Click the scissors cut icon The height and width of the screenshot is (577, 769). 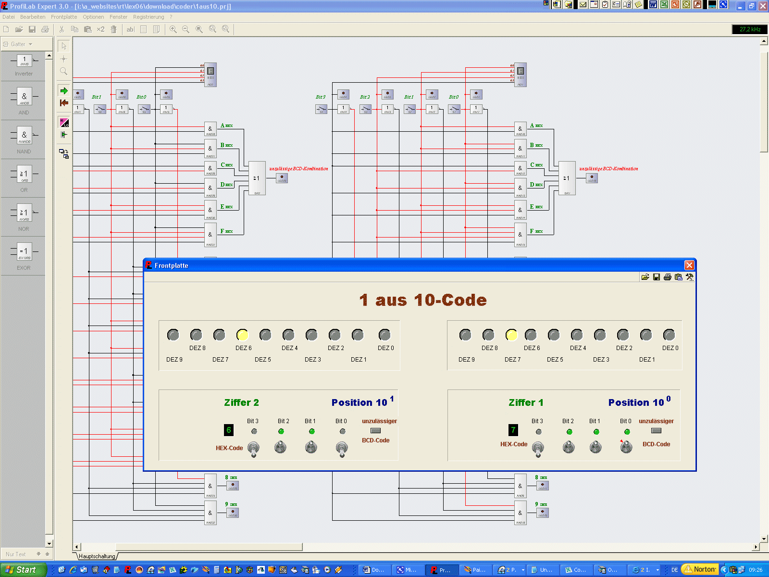click(x=62, y=29)
